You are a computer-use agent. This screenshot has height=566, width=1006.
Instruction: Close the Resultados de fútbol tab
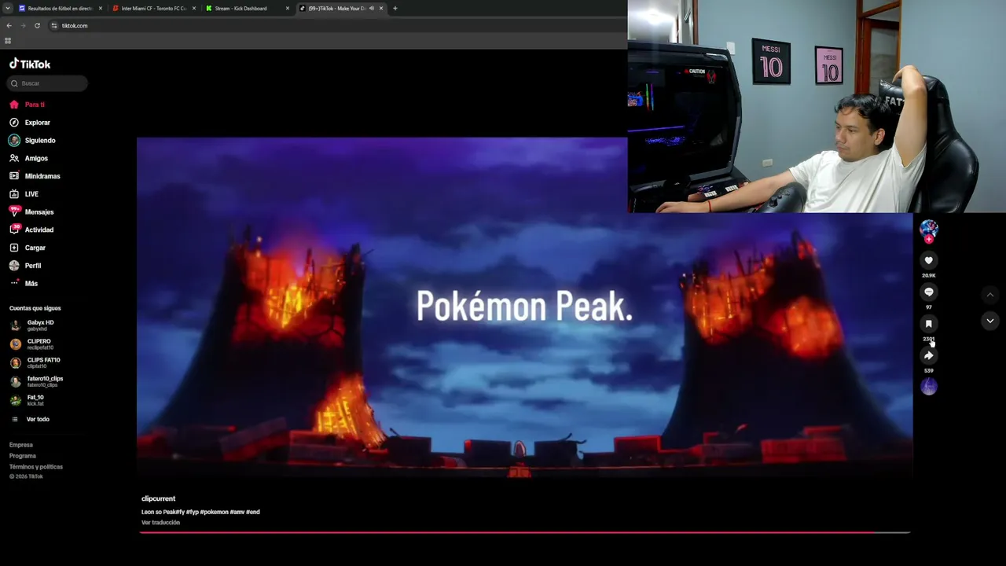pyautogui.click(x=101, y=9)
